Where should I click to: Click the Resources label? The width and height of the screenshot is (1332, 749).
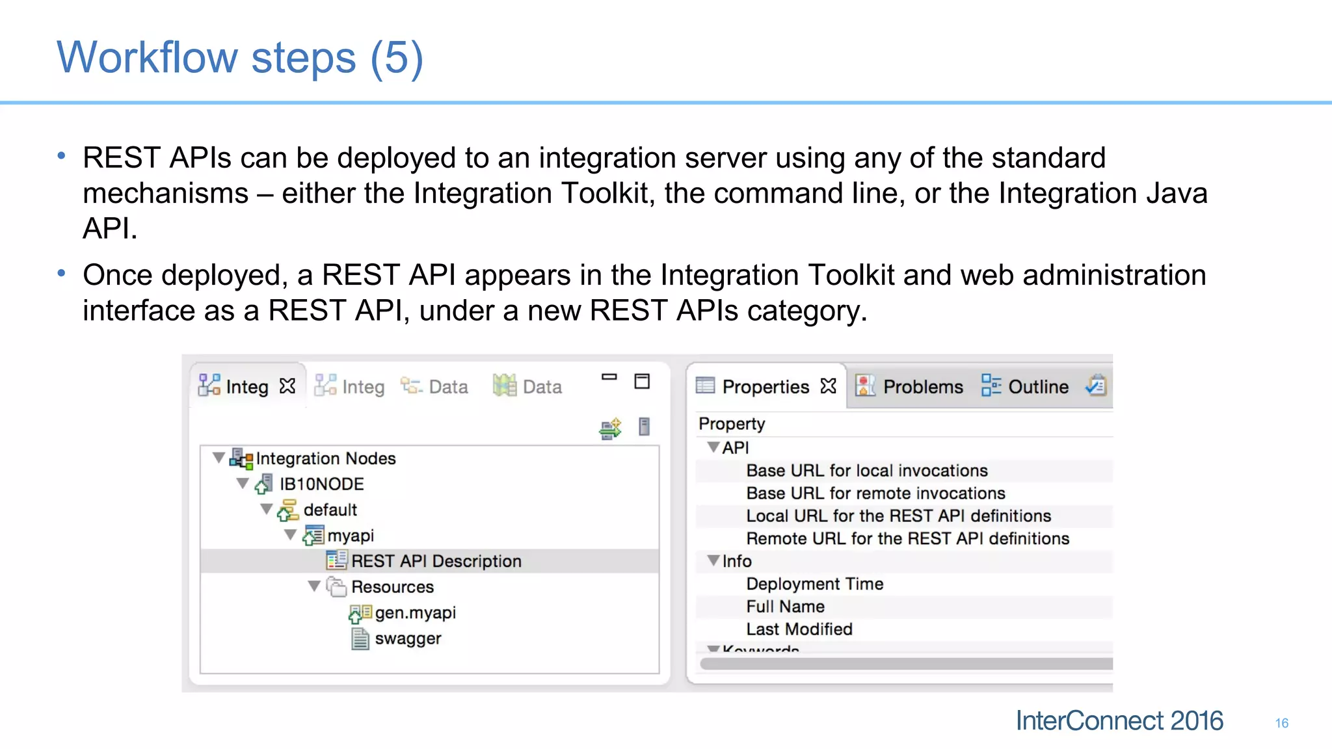click(392, 587)
